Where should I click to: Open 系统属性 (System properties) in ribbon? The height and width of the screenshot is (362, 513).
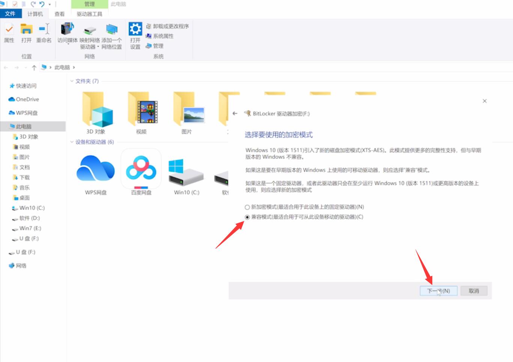pyautogui.click(x=160, y=36)
